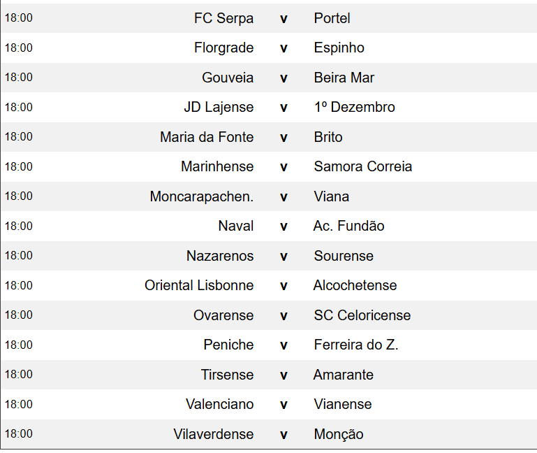Open the JD Lajense team page
The height and width of the screenshot is (453, 537).
click(x=219, y=108)
